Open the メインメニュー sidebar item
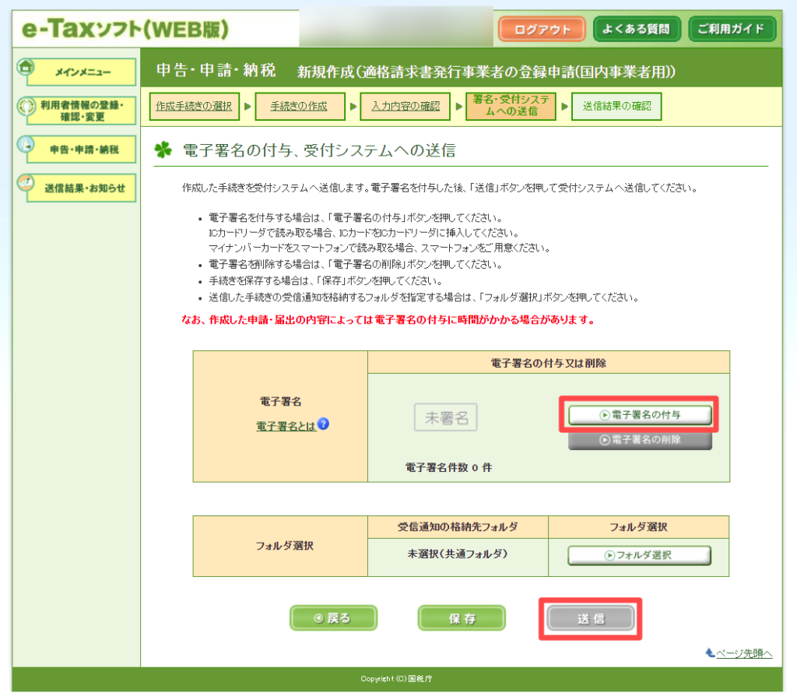Image resolution: width=797 pixels, height=700 pixels. (83, 72)
